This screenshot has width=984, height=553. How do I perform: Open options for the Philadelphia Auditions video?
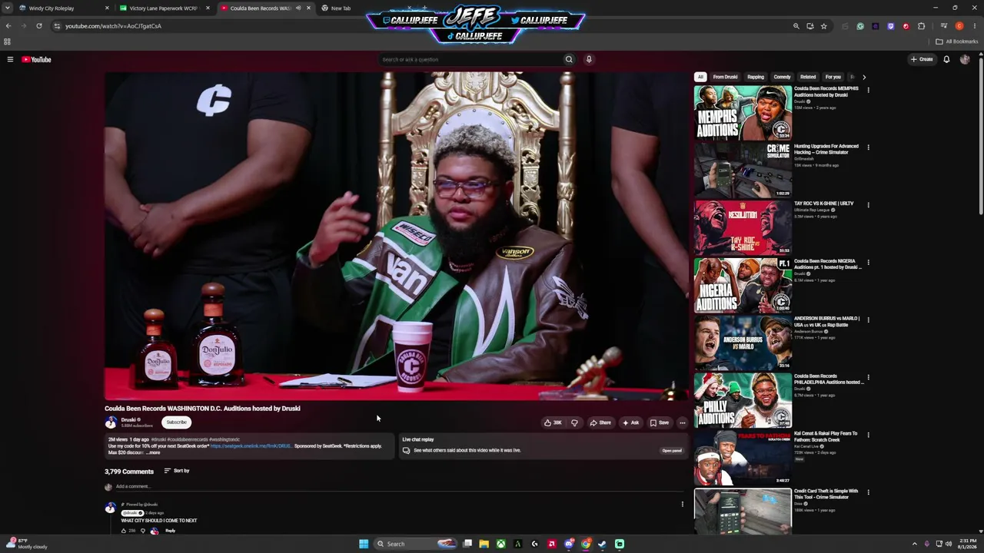coord(868,378)
